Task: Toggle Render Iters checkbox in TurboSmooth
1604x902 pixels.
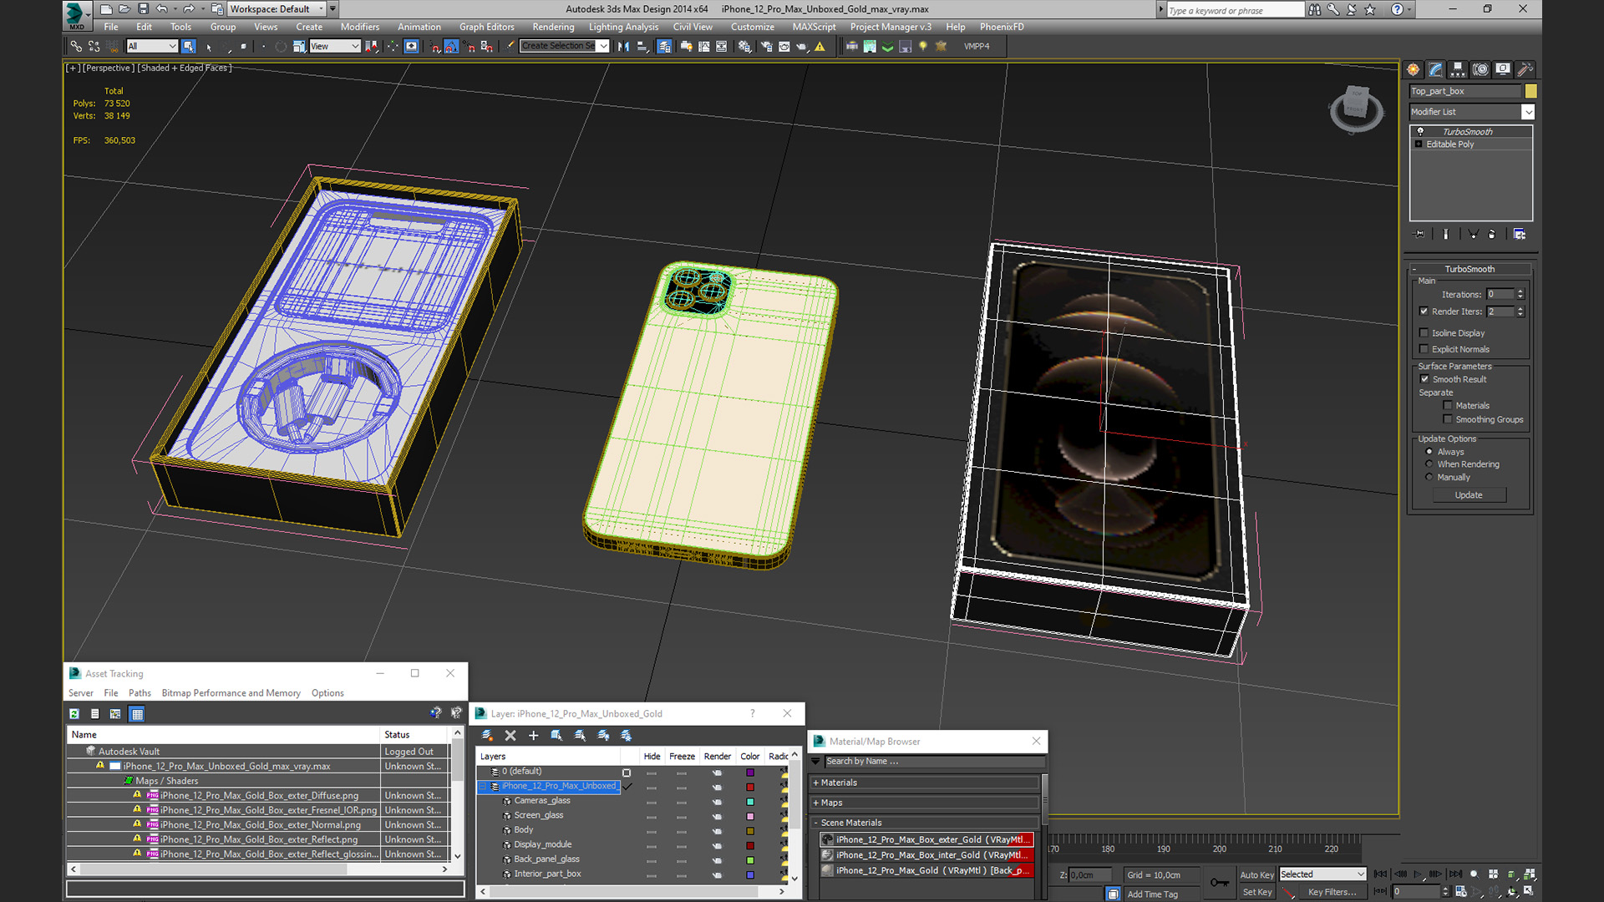Action: [1424, 312]
